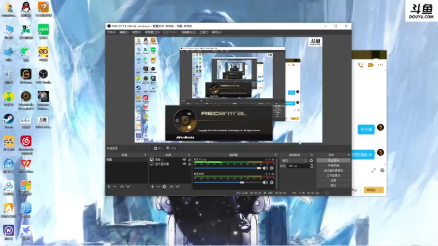
Task: Start video call in chat window
Action: 371,65
